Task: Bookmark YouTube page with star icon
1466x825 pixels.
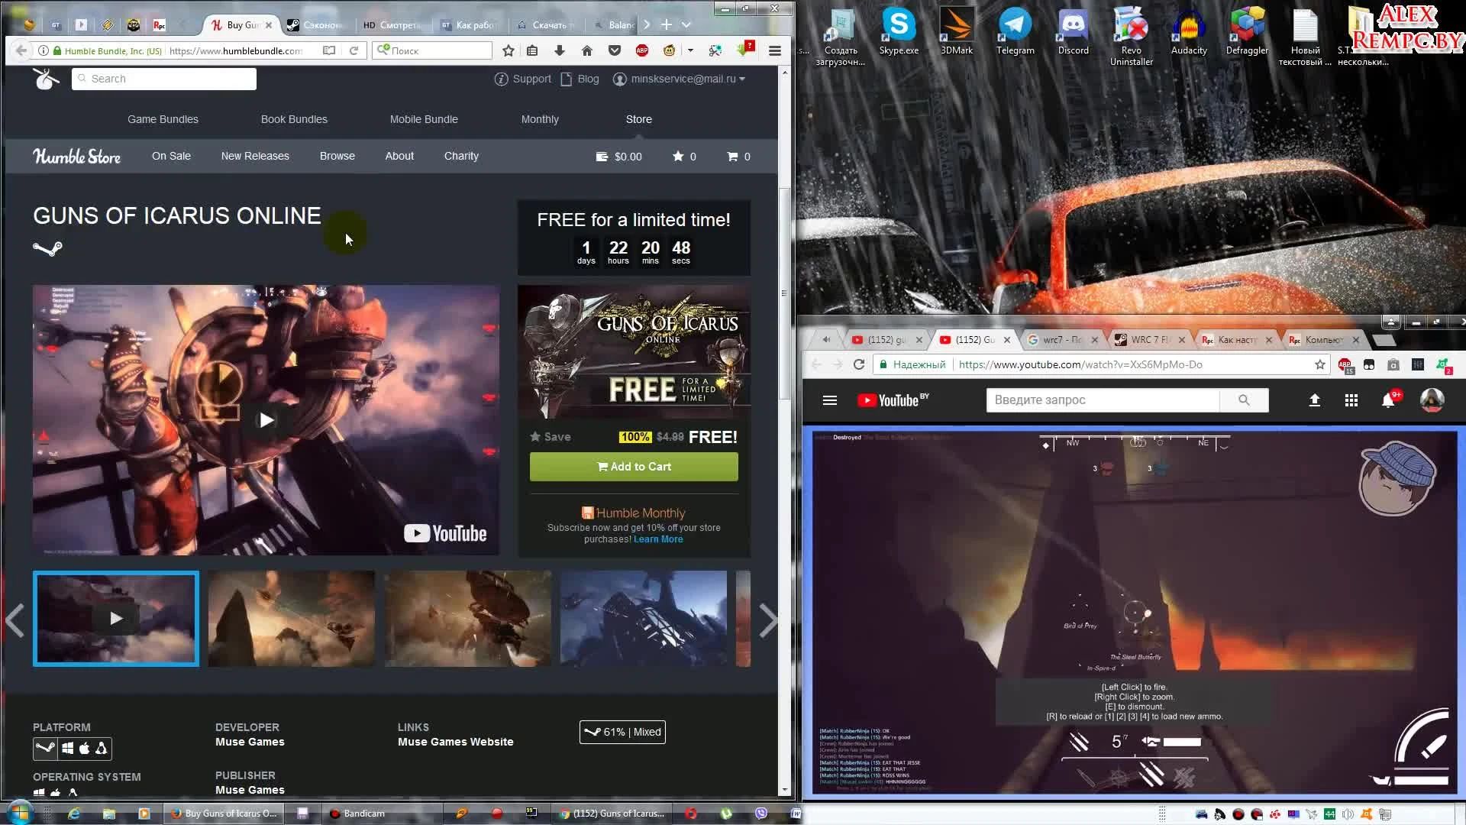Action: click(1320, 364)
